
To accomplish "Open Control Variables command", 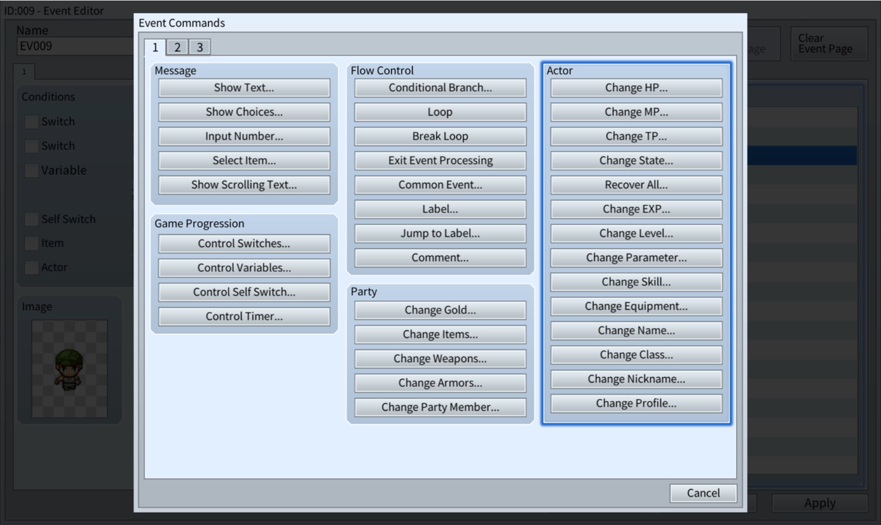I will click(244, 268).
